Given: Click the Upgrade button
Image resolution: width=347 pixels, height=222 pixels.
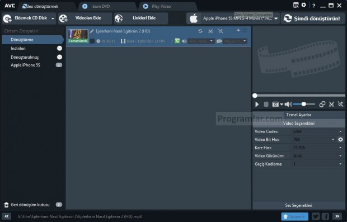Looking at the screenshot, I should click(x=294, y=216).
